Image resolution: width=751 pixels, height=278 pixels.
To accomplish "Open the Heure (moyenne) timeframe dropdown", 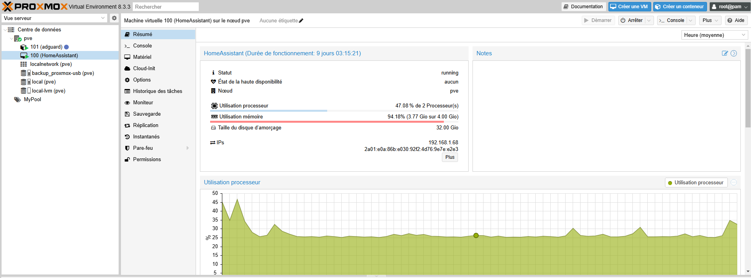I will (x=714, y=35).
